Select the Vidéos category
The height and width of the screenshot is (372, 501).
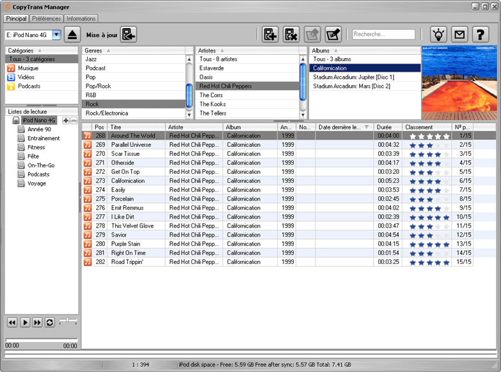tap(42, 77)
